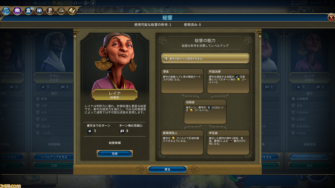Open the governors scroll icon
Image resolution: width=335 pixels, height=188 pixels.
(72, 11)
